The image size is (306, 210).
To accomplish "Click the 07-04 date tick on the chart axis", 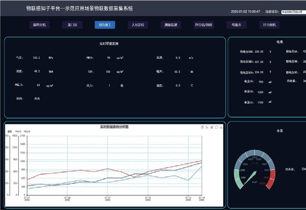I will [67, 199].
